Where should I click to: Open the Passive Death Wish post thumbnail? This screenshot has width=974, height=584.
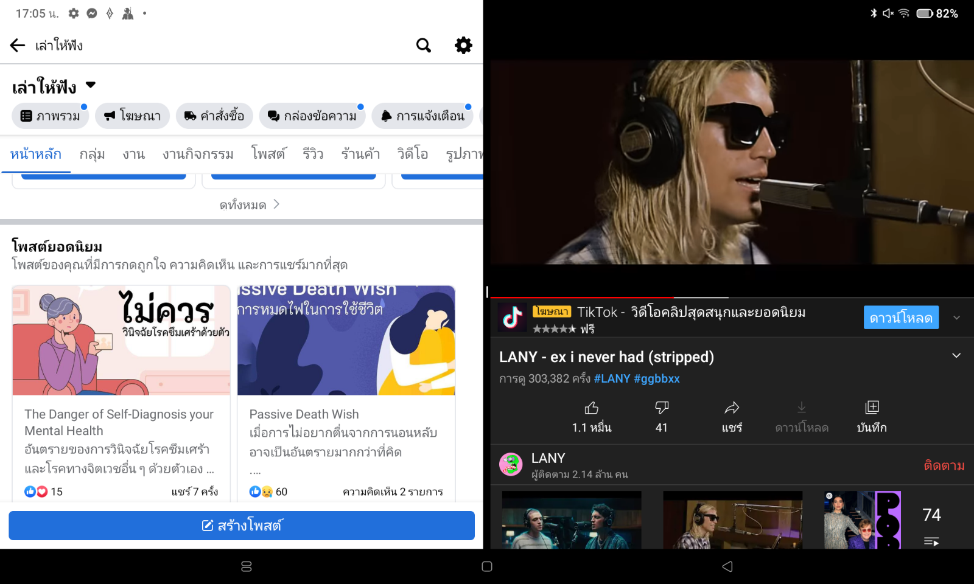[346, 341]
